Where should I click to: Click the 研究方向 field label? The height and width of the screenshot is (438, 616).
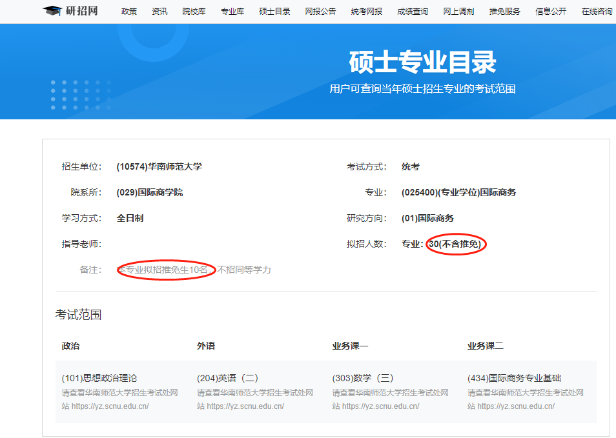pyautogui.click(x=367, y=218)
